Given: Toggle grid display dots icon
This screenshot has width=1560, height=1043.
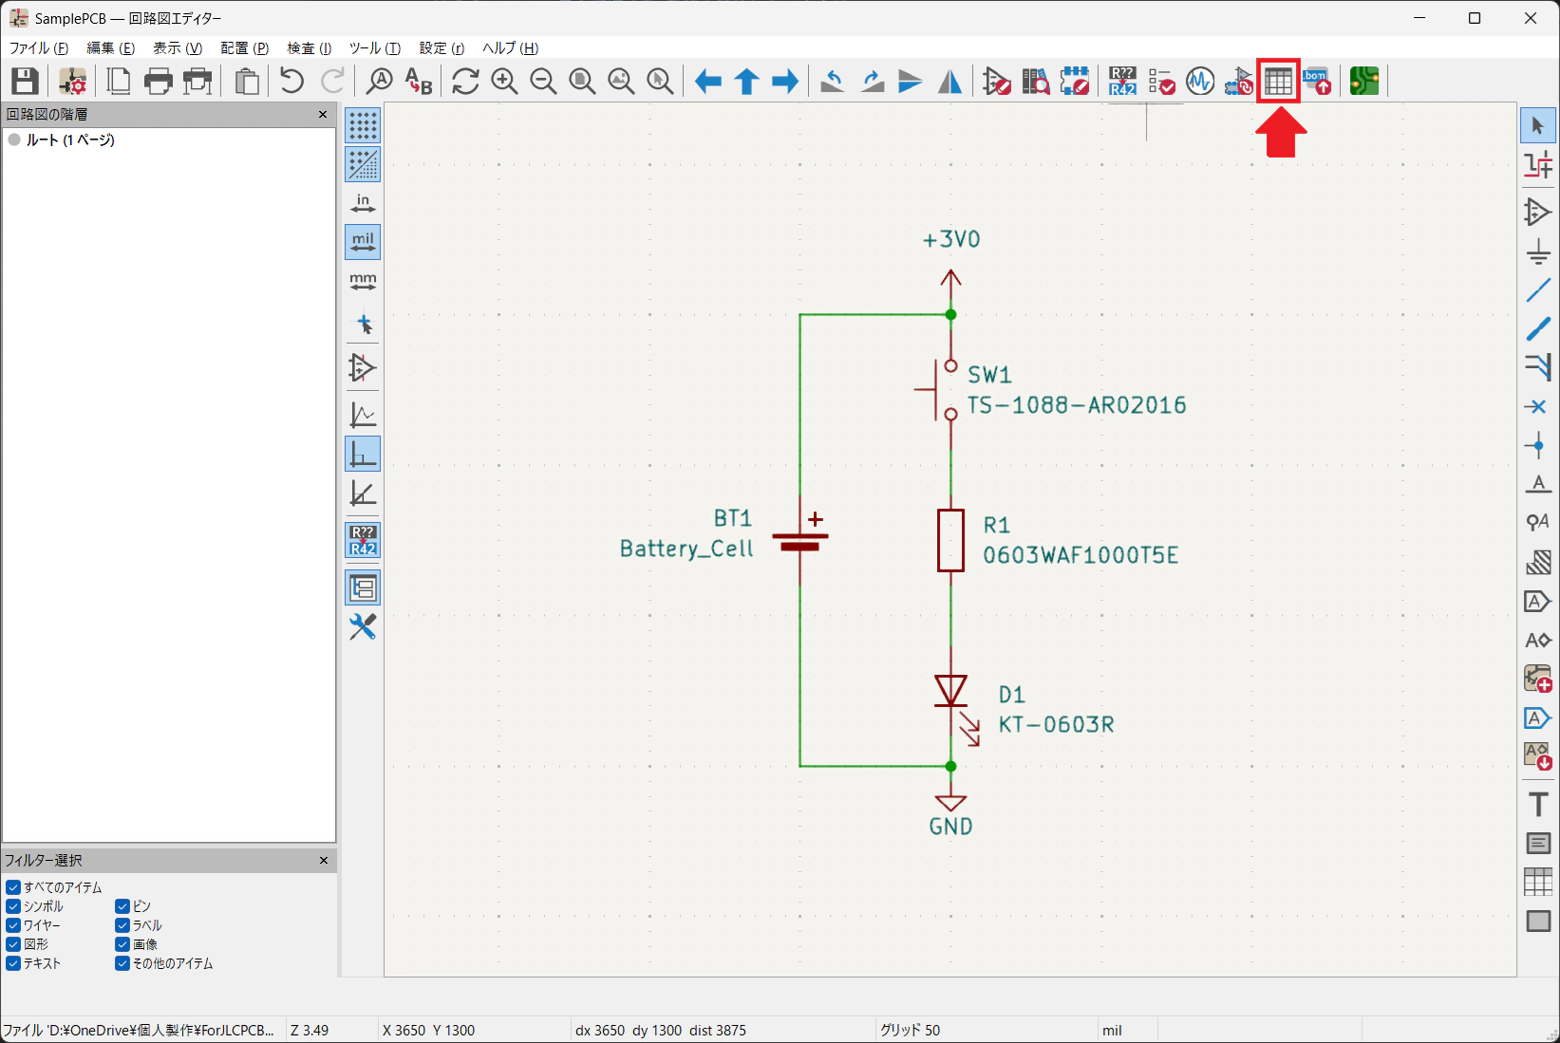Looking at the screenshot, I should [363, 125].
